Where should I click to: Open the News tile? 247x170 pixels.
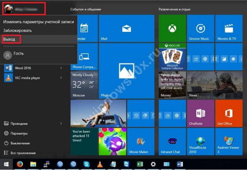point(215,85)
